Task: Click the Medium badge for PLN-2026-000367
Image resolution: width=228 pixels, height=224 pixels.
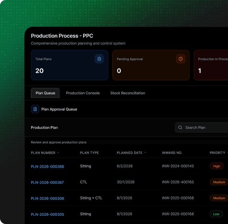Action: click(x=219, y=182)
